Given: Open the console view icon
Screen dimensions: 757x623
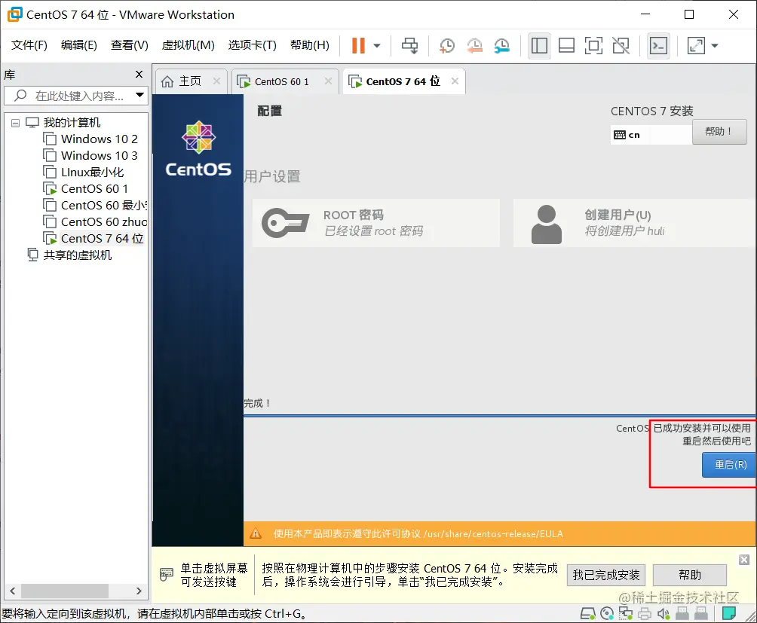Looking at the screenshot, I should pos(658,46).
